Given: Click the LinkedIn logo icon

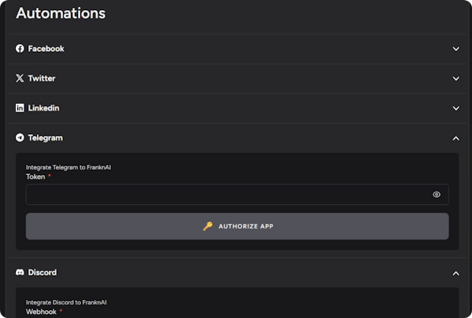Looking at the screenshot, I should [x=20, y=108].
